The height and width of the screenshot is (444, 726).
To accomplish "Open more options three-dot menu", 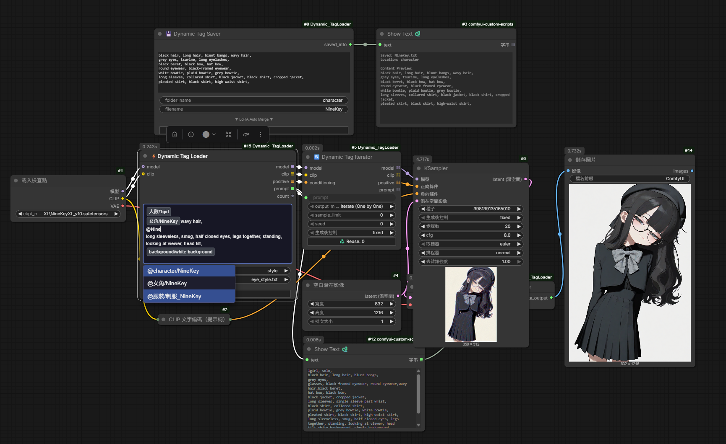I will point(261,134).
